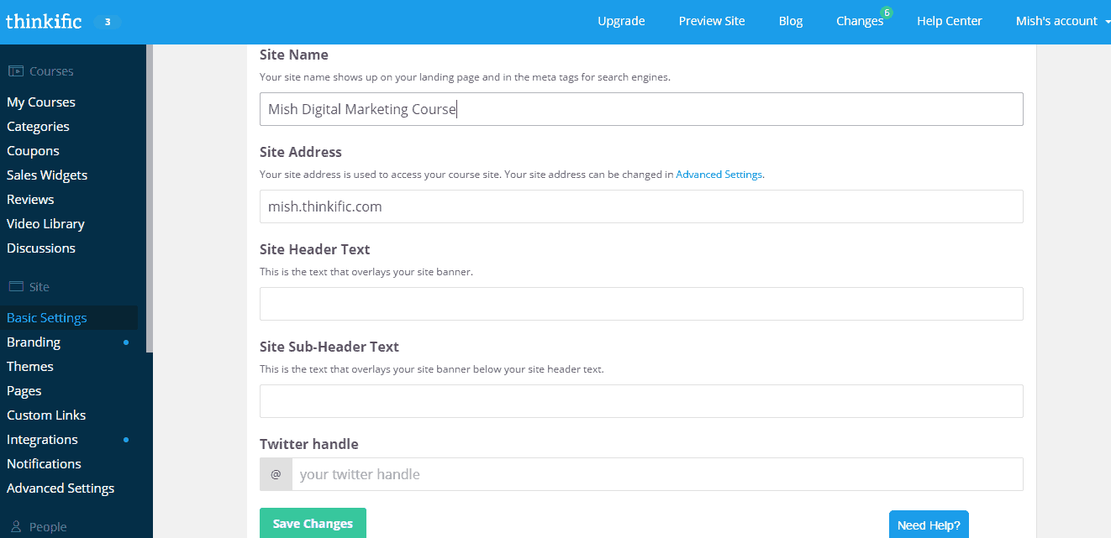Click the green Changes count badge
Viewport: 1111px width, 538px height.
click(886, 13)
